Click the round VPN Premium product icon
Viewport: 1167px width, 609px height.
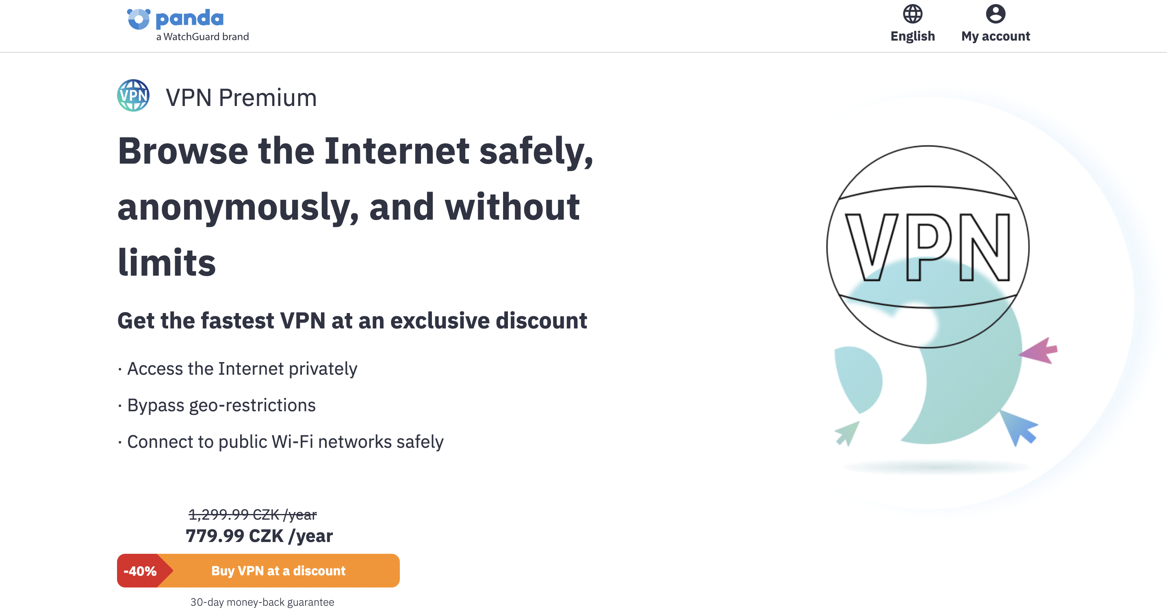[133, 95]
